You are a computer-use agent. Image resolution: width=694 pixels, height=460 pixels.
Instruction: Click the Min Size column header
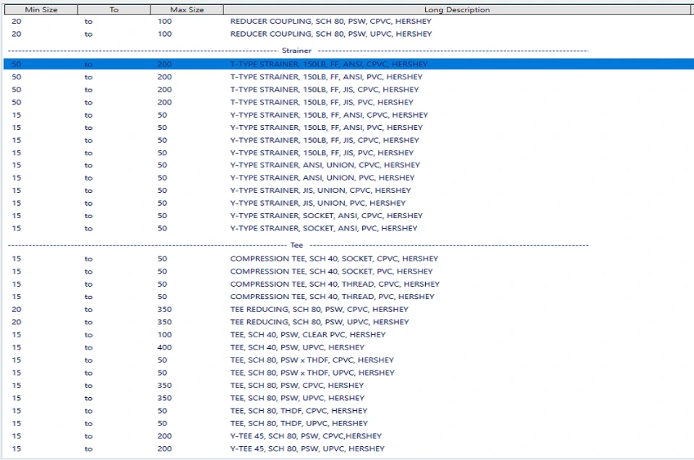pyautogui.click(x=40, y=9)
